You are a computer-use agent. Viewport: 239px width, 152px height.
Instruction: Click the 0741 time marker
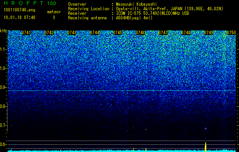(26, 33)
